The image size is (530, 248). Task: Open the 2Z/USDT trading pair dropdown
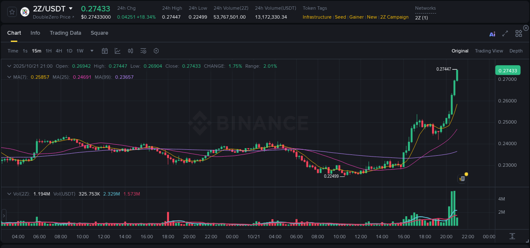(71, 8)
